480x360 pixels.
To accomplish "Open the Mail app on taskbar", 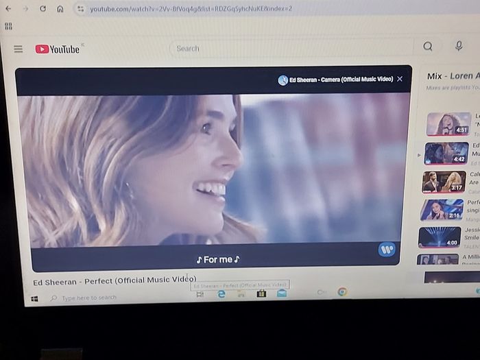I will coord(282,293).
